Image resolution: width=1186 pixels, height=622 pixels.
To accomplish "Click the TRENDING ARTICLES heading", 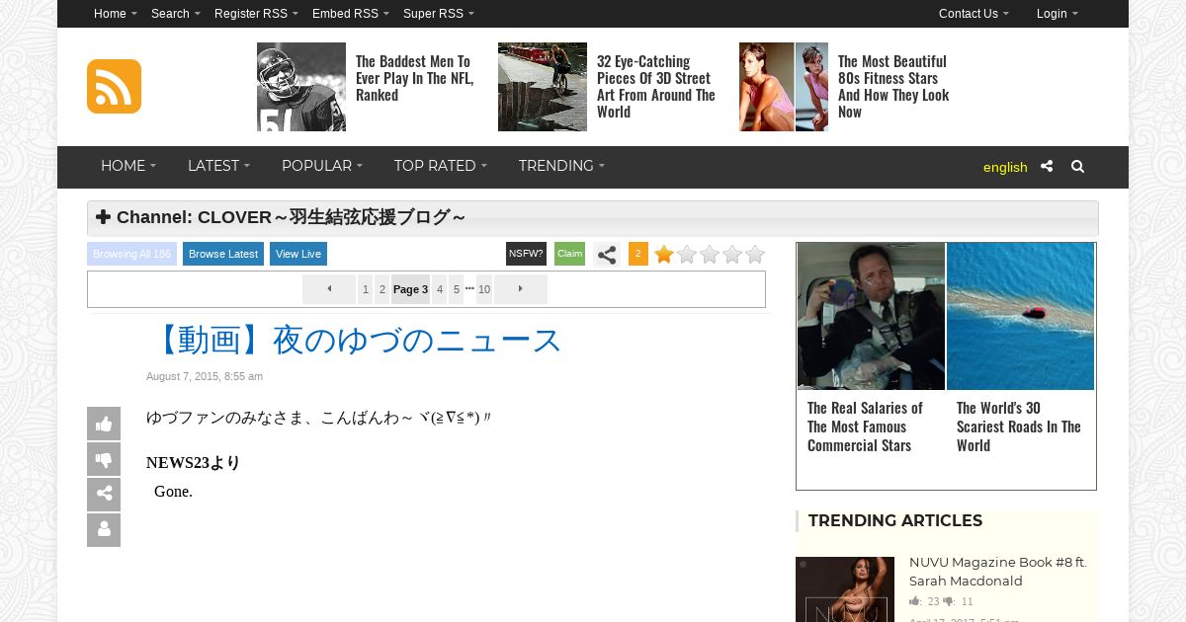I will tap(895, 521).
